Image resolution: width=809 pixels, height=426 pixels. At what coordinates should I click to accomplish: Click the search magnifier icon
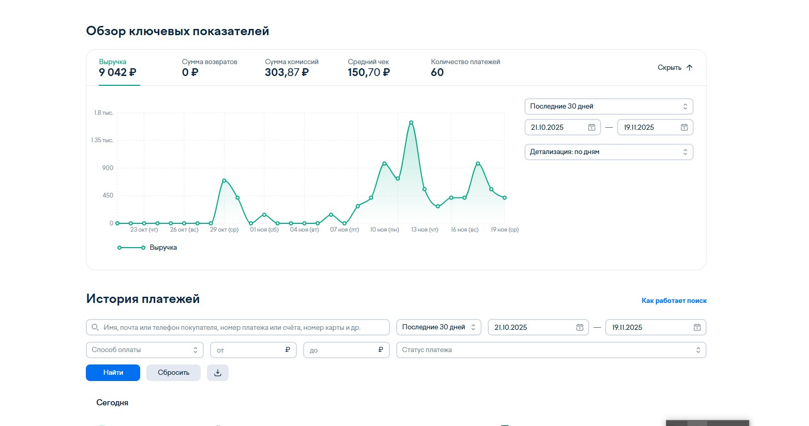coord(95,327)
